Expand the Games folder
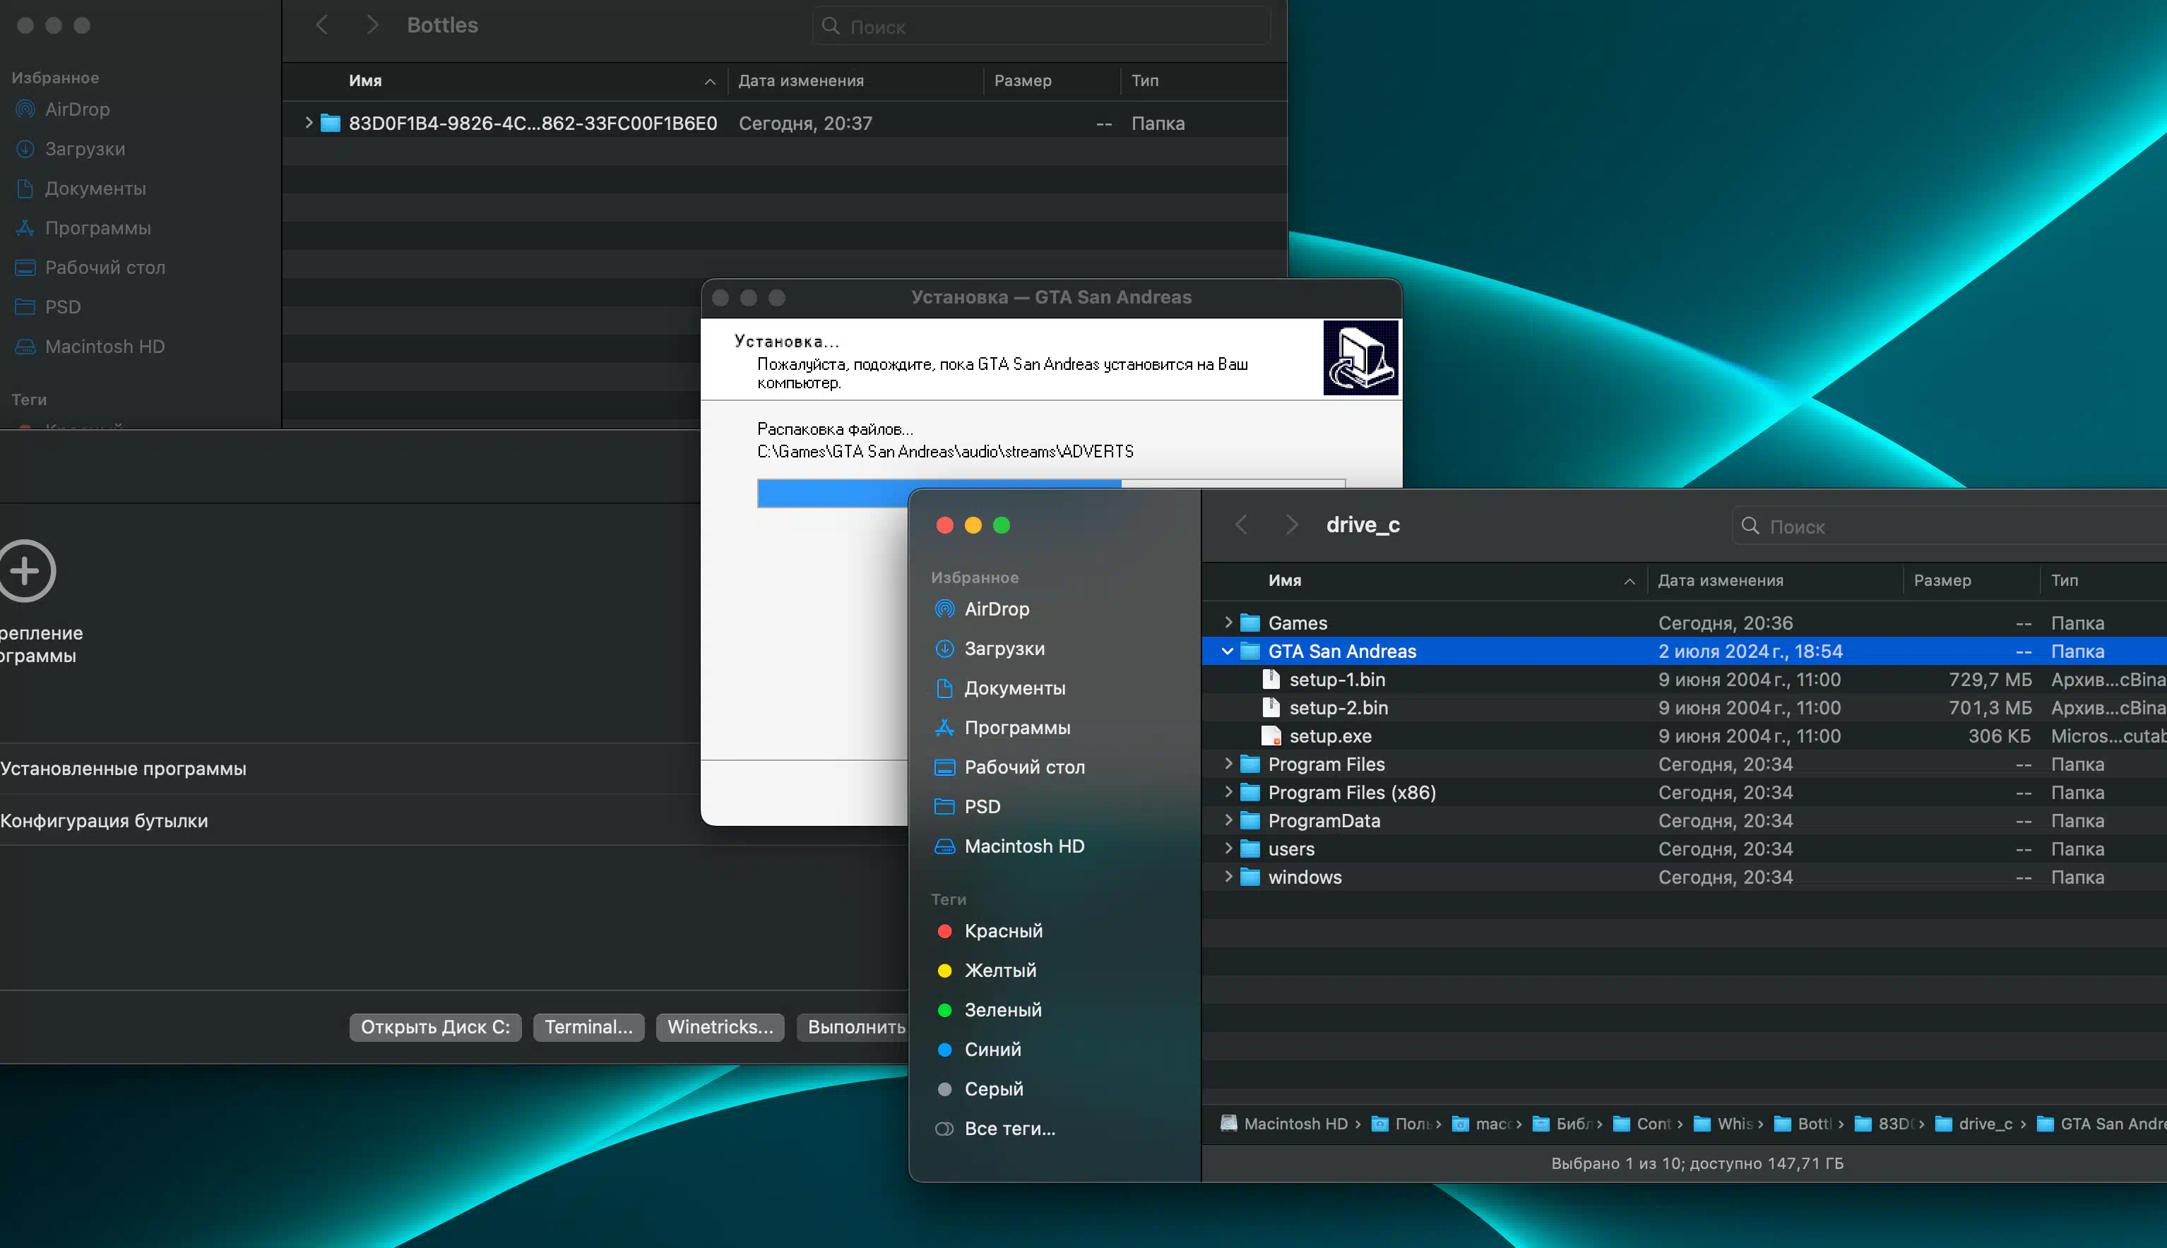The width and height of the screenshot is (2167, 1248). [1228, 623]
